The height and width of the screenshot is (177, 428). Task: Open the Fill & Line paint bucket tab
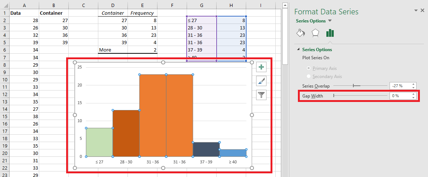pyautogui.click(x=300, y=33)
